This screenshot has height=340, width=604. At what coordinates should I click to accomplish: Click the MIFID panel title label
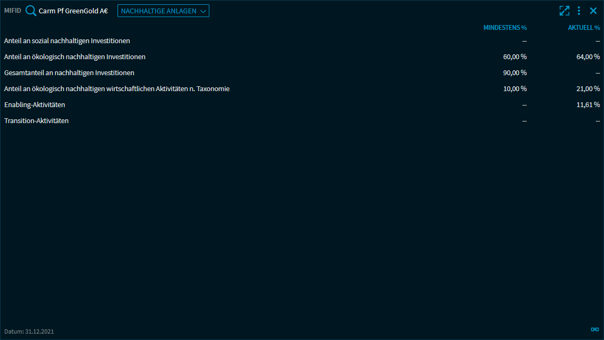[x=13, y=11]
